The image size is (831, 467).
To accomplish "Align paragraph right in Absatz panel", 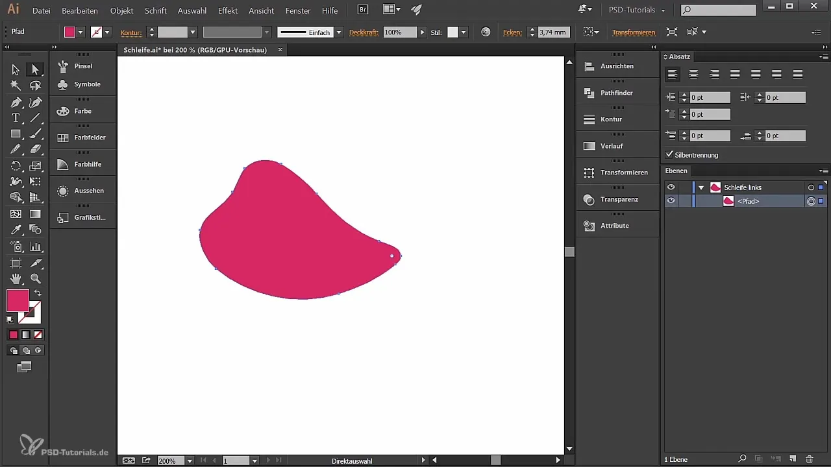I will (x=714, y=74).
